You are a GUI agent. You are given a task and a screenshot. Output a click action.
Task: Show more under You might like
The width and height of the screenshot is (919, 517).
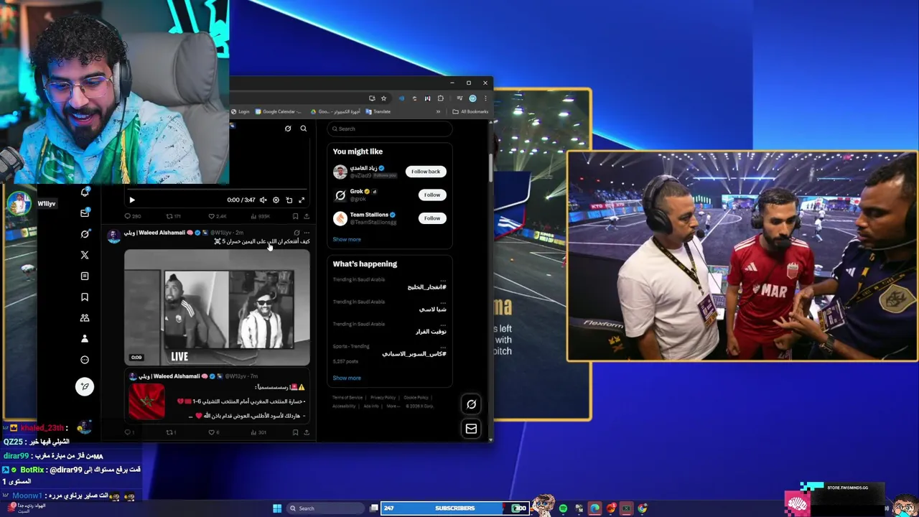coord(347,239)
